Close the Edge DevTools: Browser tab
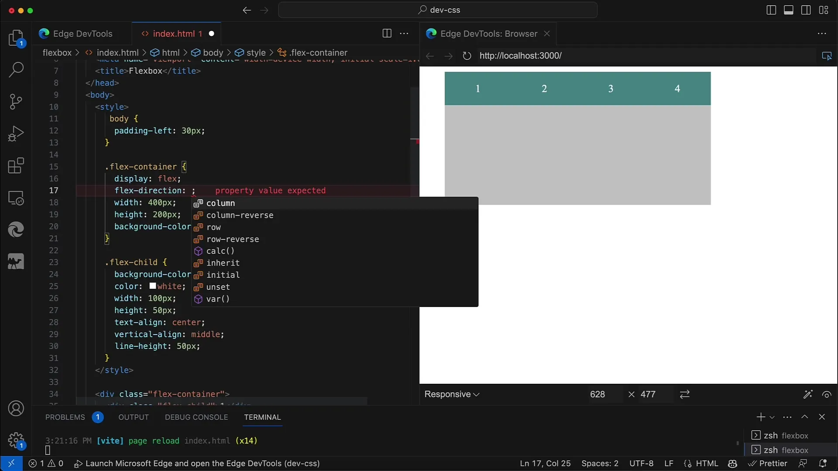The image size is (838, 471). [x=546, y=34]
